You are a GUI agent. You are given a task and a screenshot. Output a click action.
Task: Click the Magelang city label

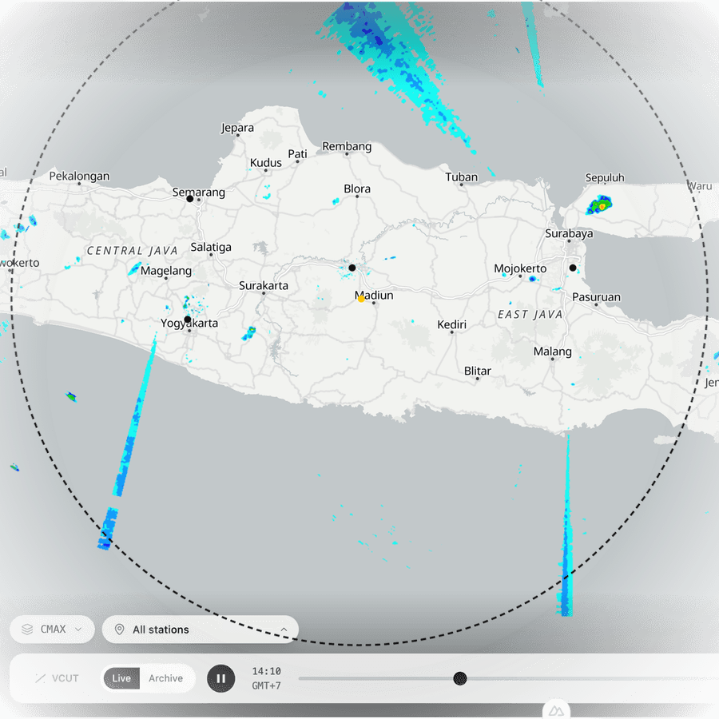click(x=166, y=271)
